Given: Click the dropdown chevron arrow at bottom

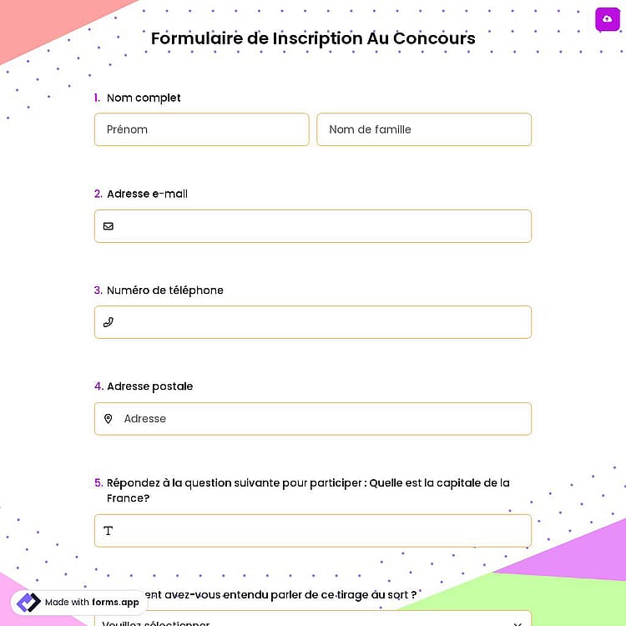Looking at the screenshot, I should [x=517, y=623].
